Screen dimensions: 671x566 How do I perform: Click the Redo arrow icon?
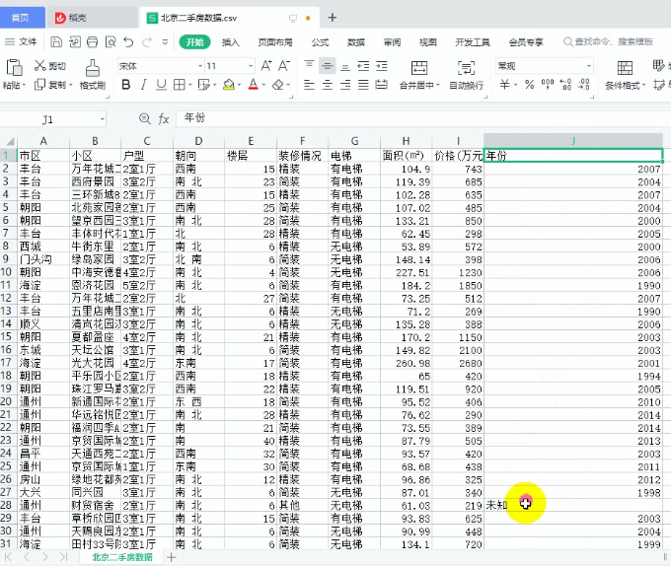click(147, 41)
